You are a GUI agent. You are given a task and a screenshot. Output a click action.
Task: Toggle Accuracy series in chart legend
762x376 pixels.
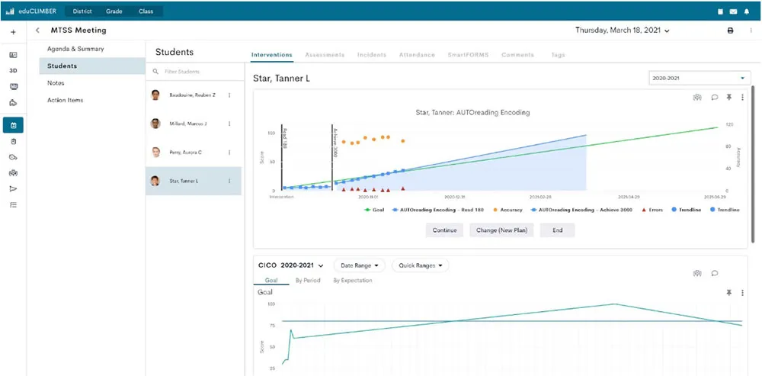pos(509,208)
